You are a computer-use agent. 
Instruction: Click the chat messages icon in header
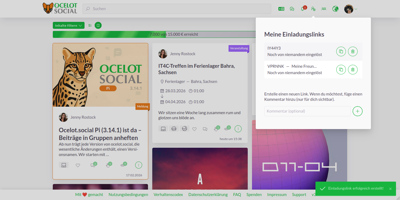click(292, 9)
